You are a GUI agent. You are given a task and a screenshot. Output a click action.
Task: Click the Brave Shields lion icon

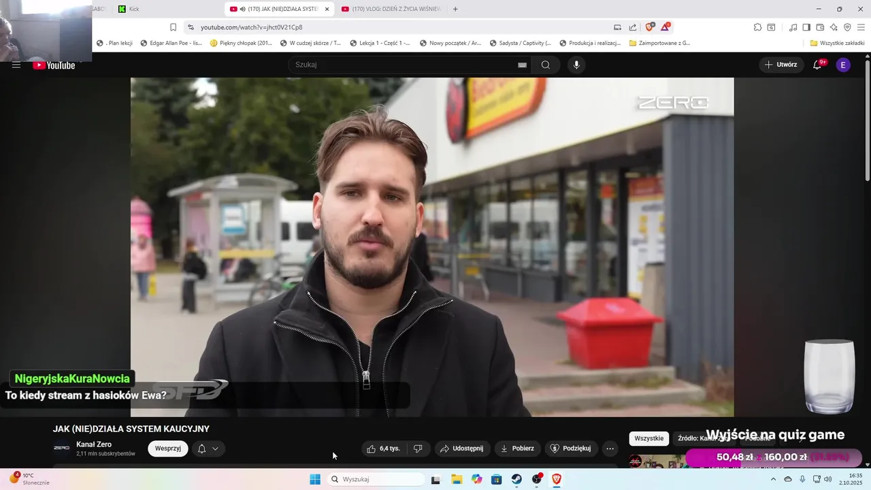(650, 27)
